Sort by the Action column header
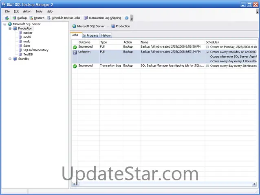260x195 pixels. [132, 42]
